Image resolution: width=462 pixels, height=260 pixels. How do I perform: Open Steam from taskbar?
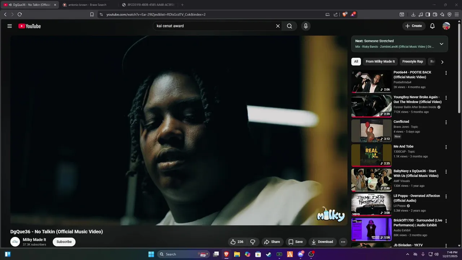coord(269,254)
